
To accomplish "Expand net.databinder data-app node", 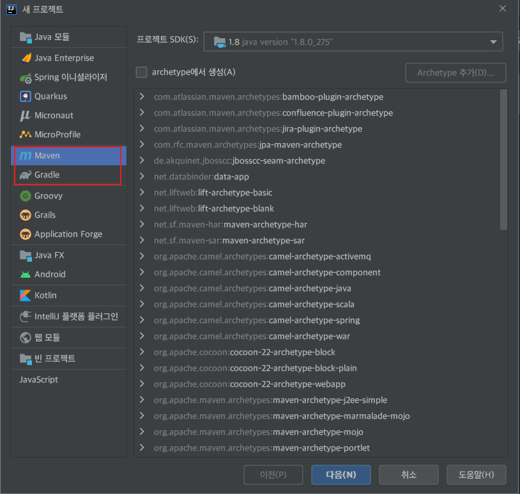I will (142, 176).
